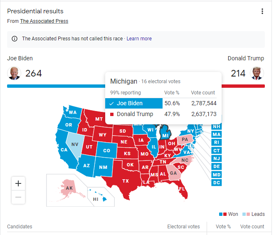
Task: Click the Learn more link
Action: [x=139, y=39]
